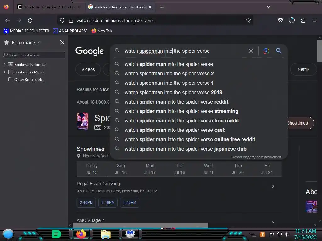Click the Near New York location pin

pos(78,156)
